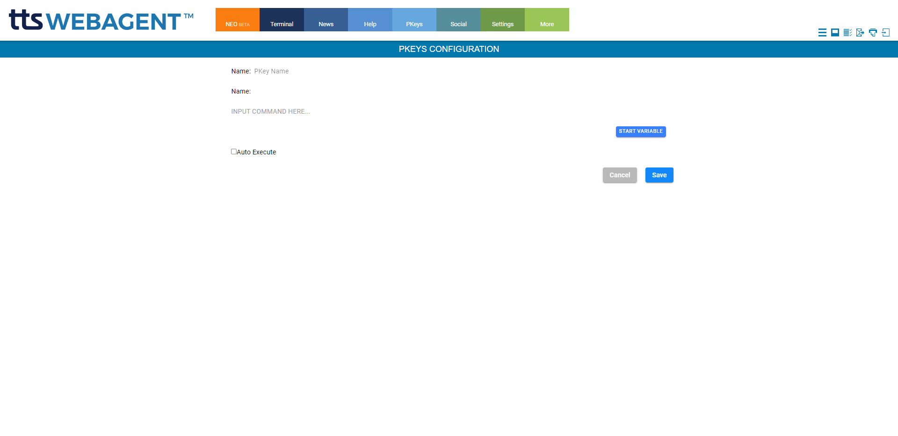Cancel the PKey configuration

[619, 175]
